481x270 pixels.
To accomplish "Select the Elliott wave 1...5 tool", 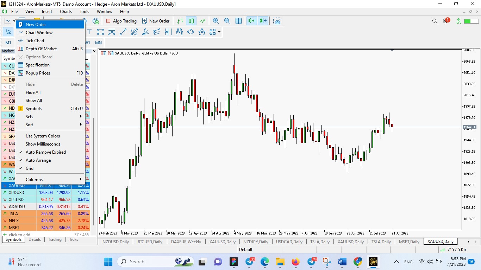I will [179, 32].
